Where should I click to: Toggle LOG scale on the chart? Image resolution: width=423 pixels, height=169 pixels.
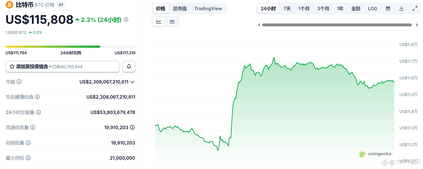[x=372, y=9]
